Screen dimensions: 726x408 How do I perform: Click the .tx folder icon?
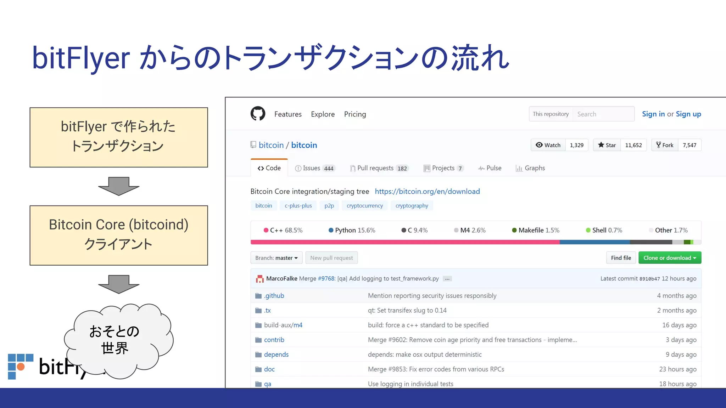click(x=258, y=311)
